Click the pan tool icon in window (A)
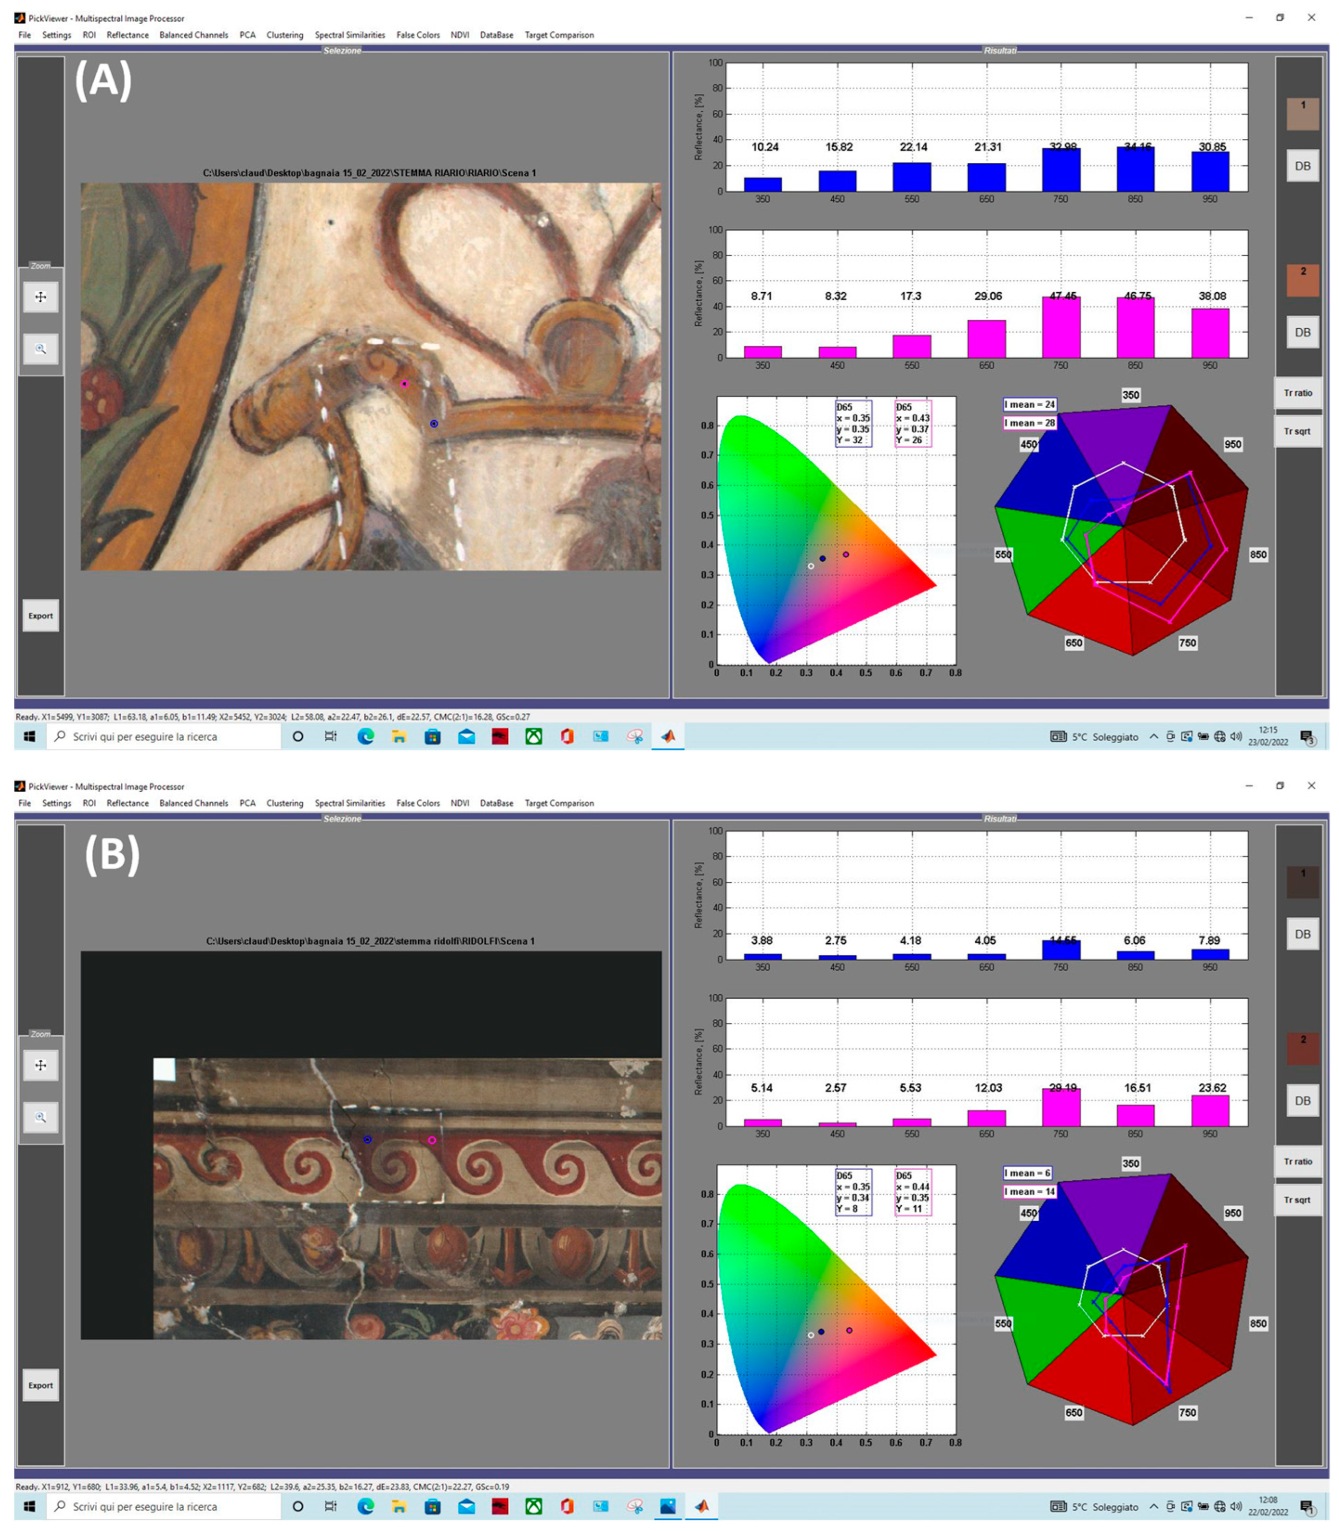 click(40, 296)
